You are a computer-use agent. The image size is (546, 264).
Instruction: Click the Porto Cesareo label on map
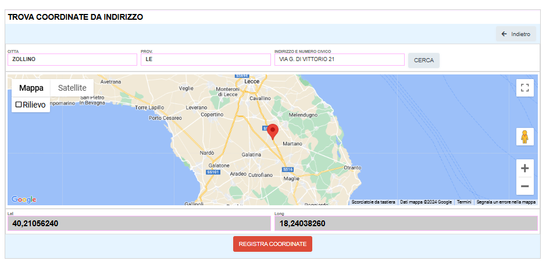pyautogui.click(x=165, y=118)
